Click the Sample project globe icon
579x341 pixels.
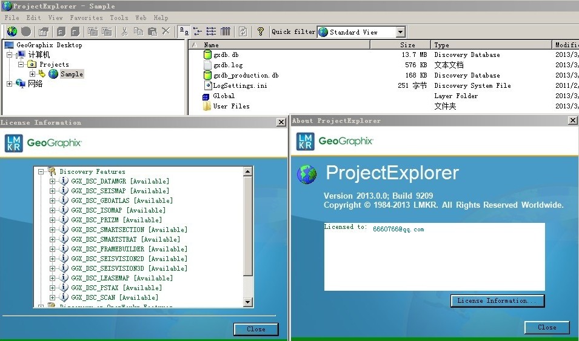(x=53, y=74)
